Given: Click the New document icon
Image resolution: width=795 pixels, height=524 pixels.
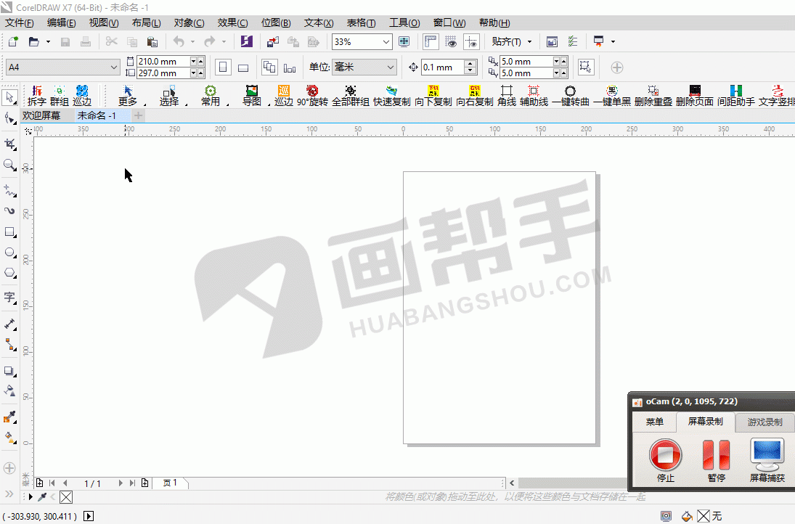Looking at the screenshot, I should pos(13,41).
